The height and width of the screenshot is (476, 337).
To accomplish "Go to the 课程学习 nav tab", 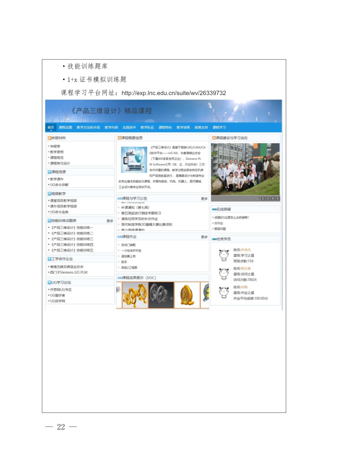I will [219, 127].
